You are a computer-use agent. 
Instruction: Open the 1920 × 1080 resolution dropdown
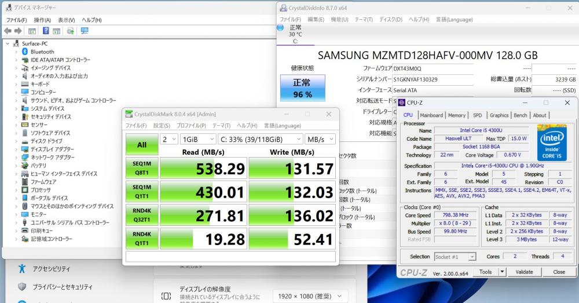point(310,296)
